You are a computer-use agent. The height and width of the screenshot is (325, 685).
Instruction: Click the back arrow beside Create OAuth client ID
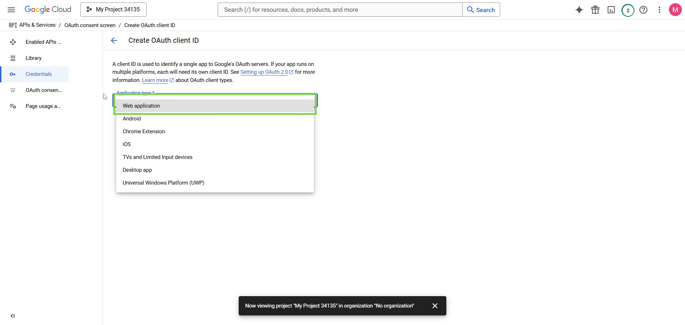pyautogui.click(x=114, y=41)
